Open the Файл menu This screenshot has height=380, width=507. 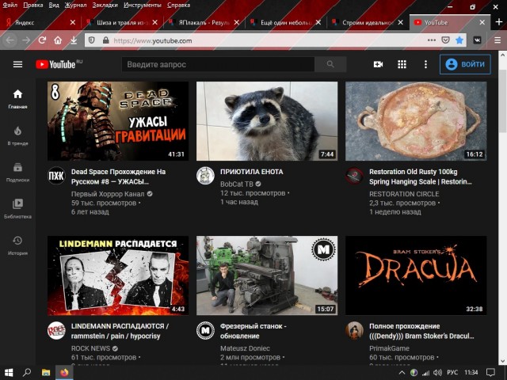click(x=10, y=5)
